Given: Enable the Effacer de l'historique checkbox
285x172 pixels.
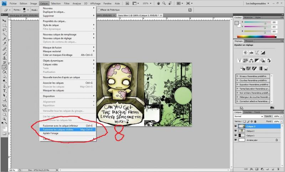Looking at the screenshot, I should coord(99,10).
